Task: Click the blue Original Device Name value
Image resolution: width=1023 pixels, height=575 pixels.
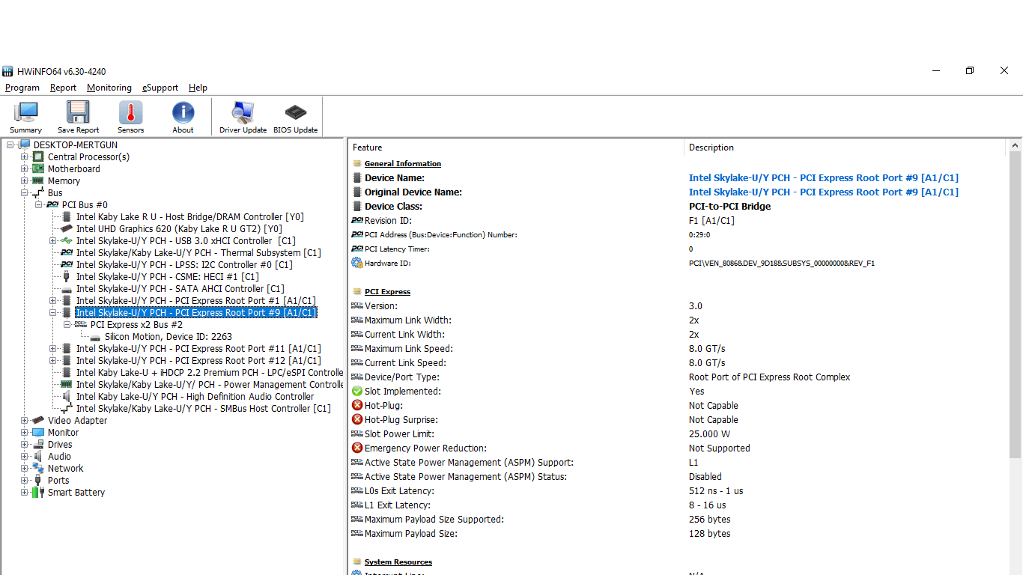Action: [824, 192]
